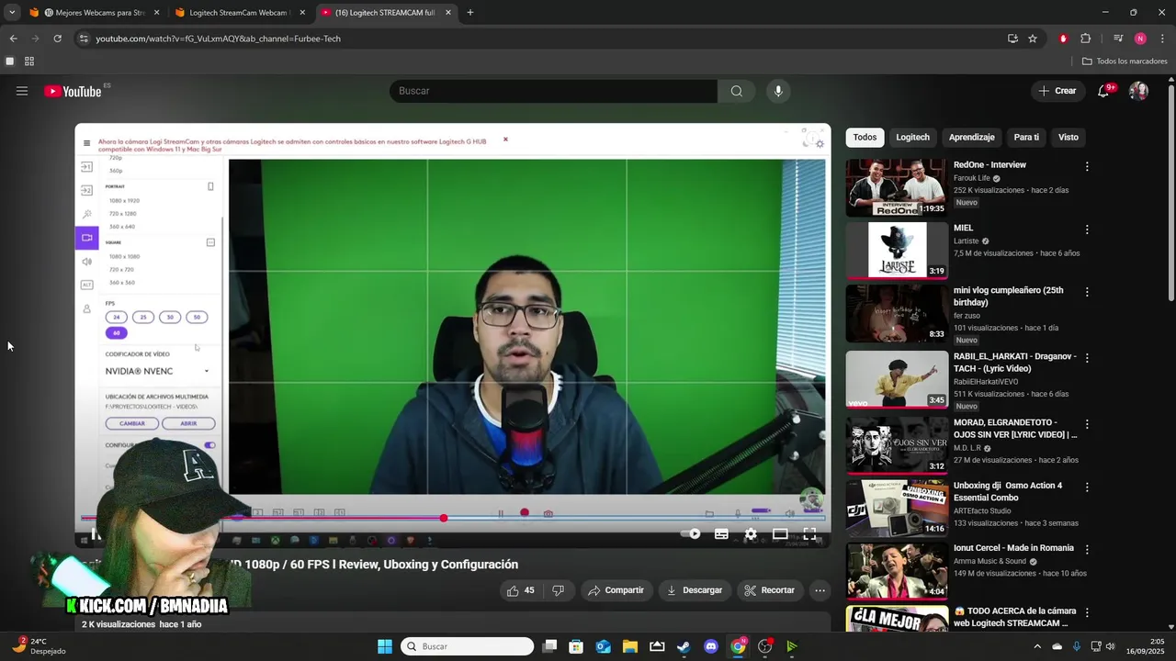
Task: Open the Windows Start menu
Action: point(385,646)
